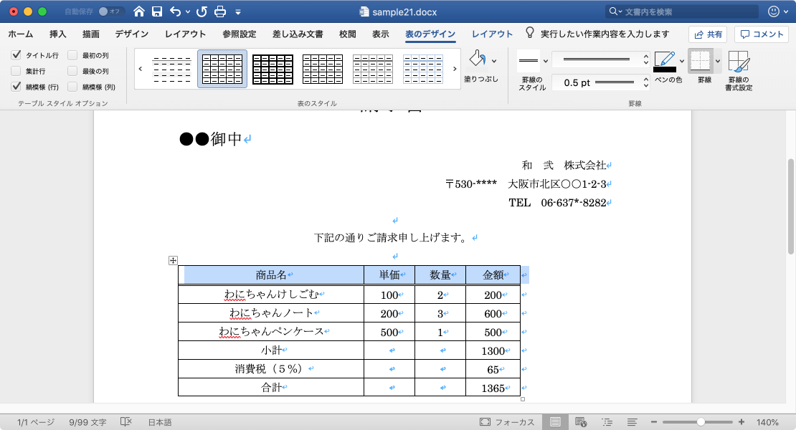
Task: Click the 消費税（5％） cell
Action: pos(271,369)
